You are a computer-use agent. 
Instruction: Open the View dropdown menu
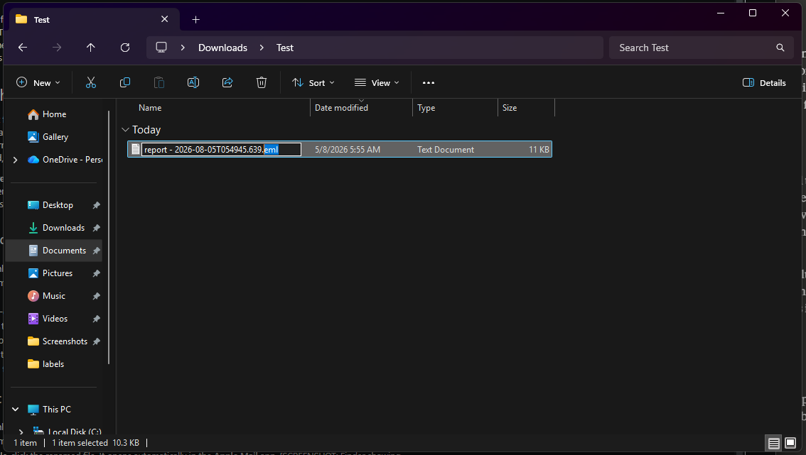(x=377, y=82)
